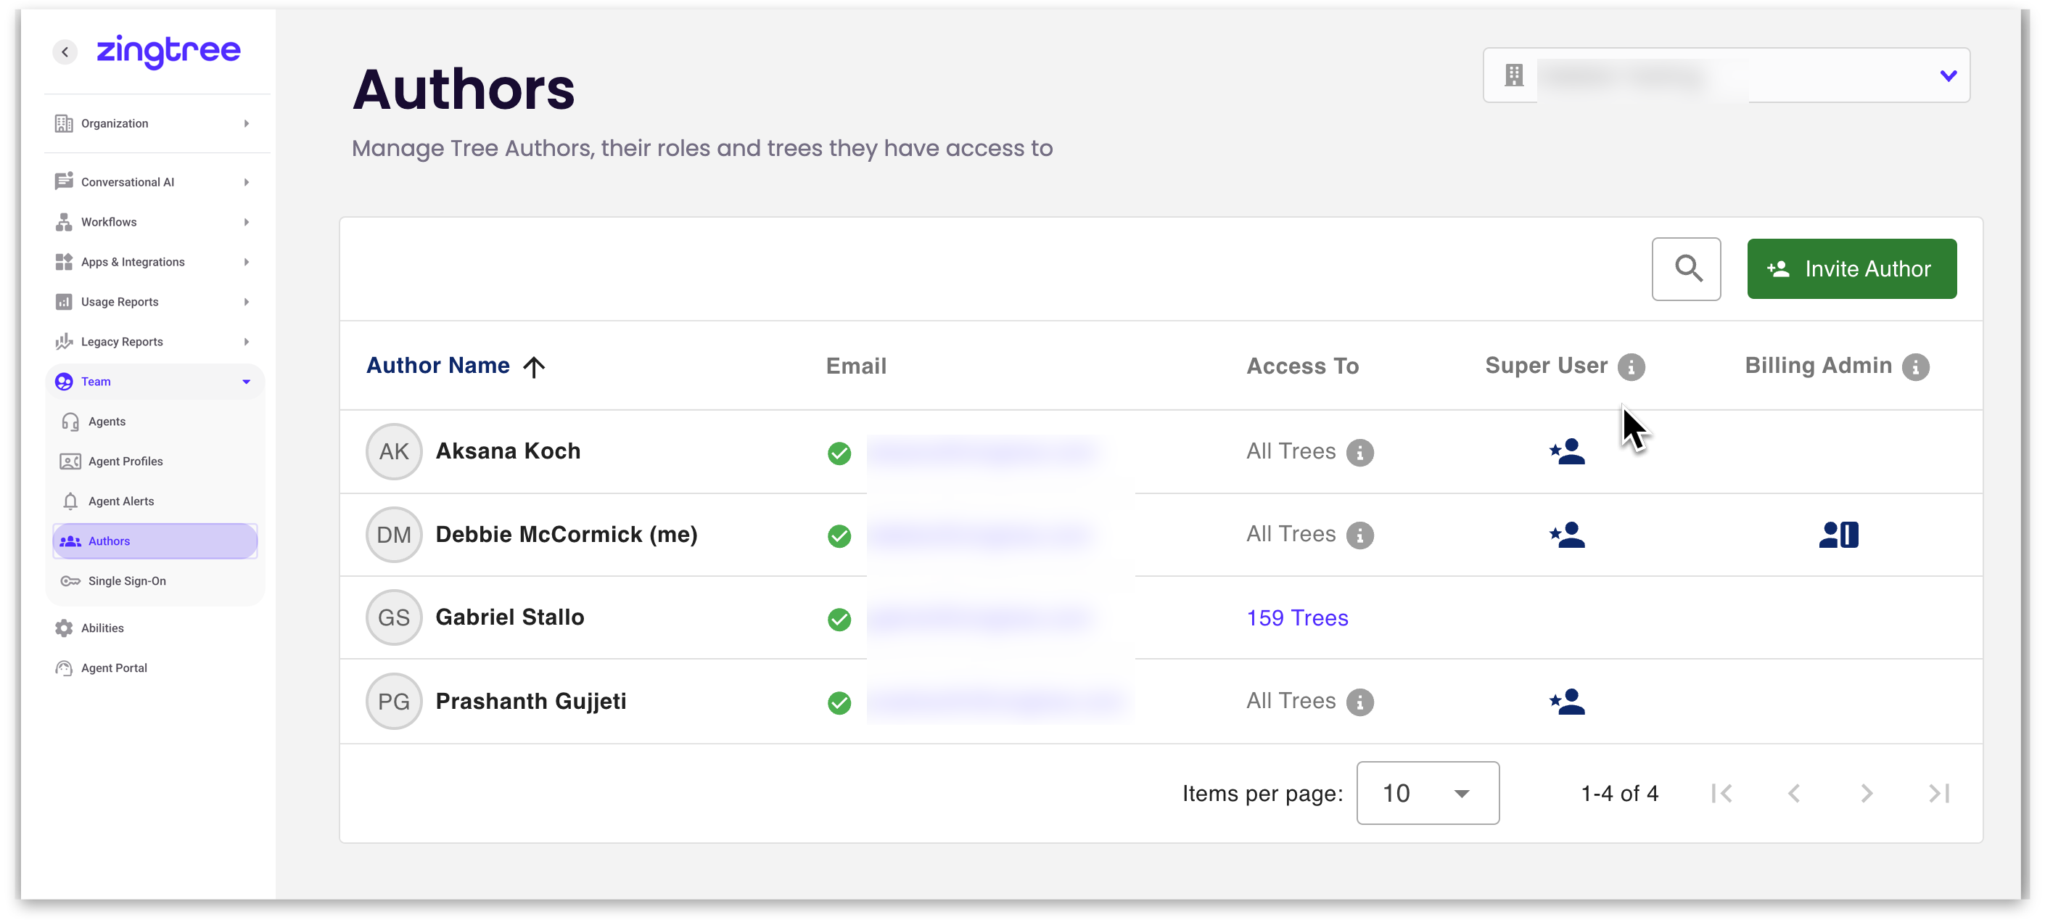Image resolution: width=2045 pixels, height=920 pixels.
Task: Select Single Sign-On in the sidebar
Action: [126, 581]
